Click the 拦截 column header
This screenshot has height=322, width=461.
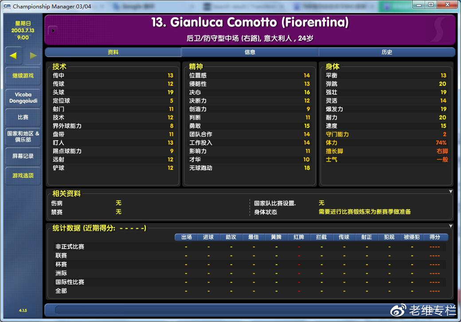coord(321,237)
